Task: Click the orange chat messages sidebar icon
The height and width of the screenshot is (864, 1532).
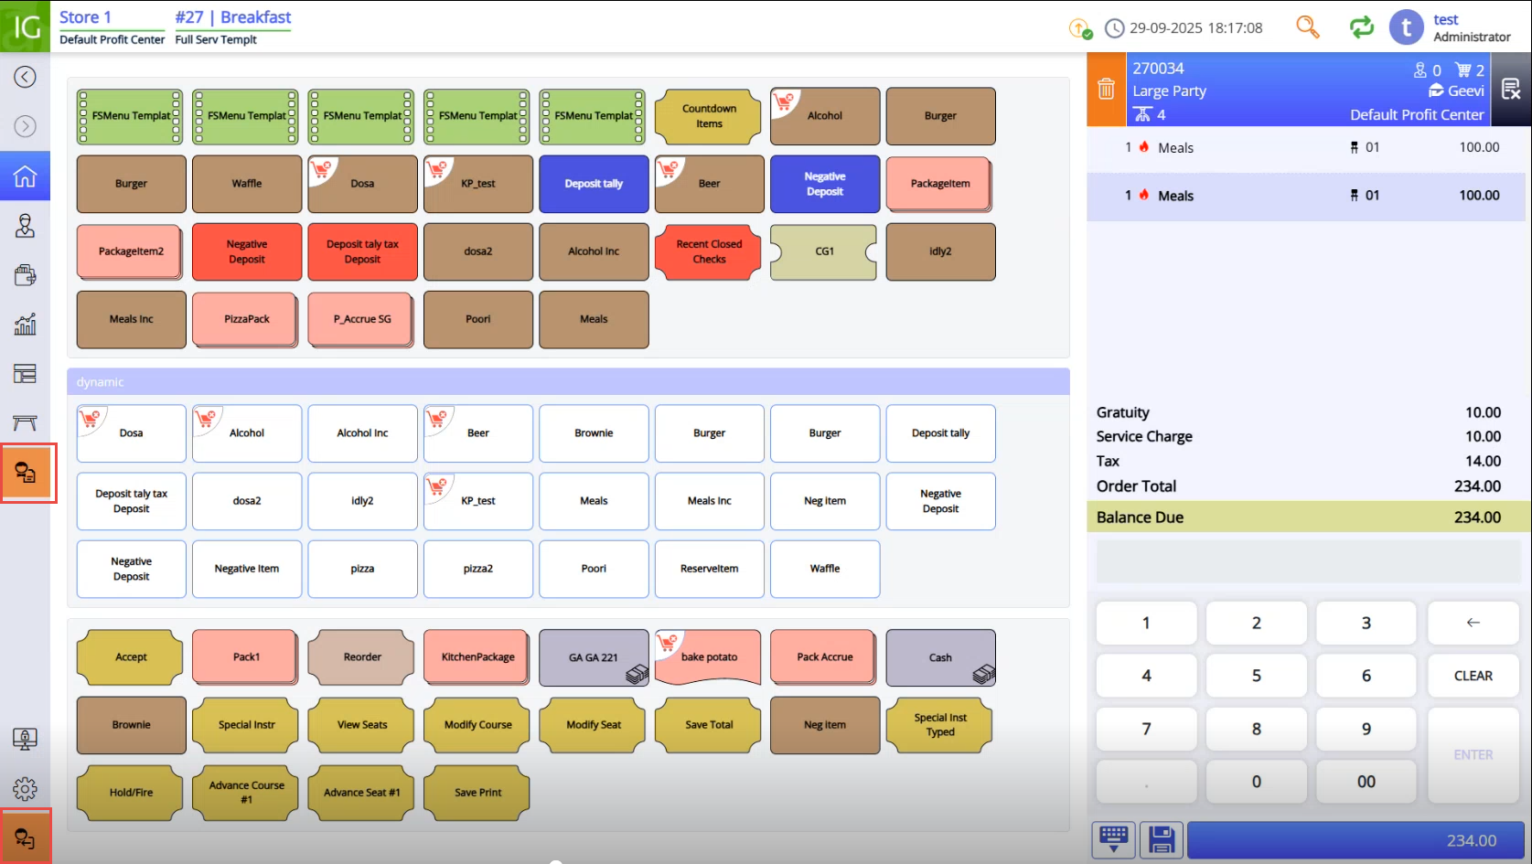Action: [26, 473]
